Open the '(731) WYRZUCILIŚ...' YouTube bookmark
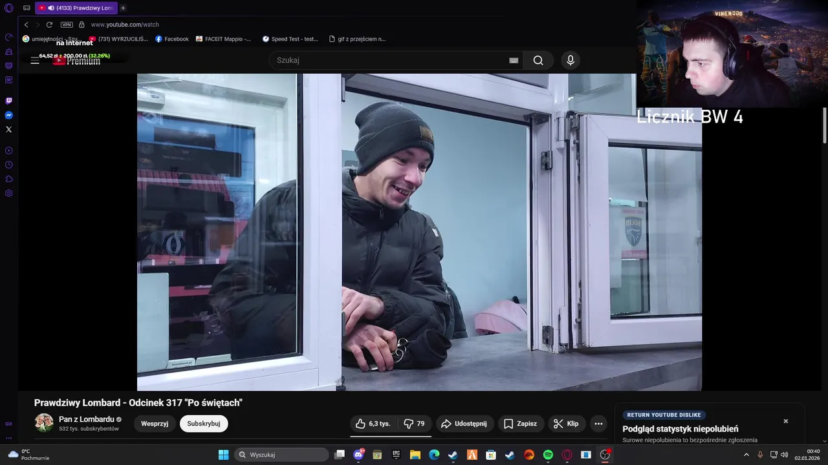 118,39
